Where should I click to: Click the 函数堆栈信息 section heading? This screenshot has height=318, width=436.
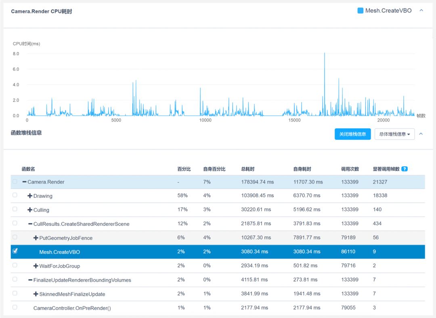pos(26,133)
